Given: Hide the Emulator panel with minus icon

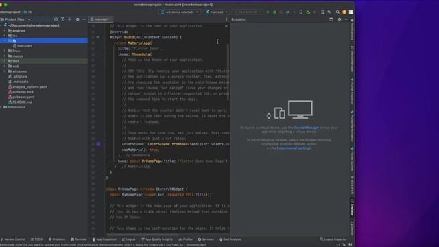Looking at the screenshot, I should 346,19.
